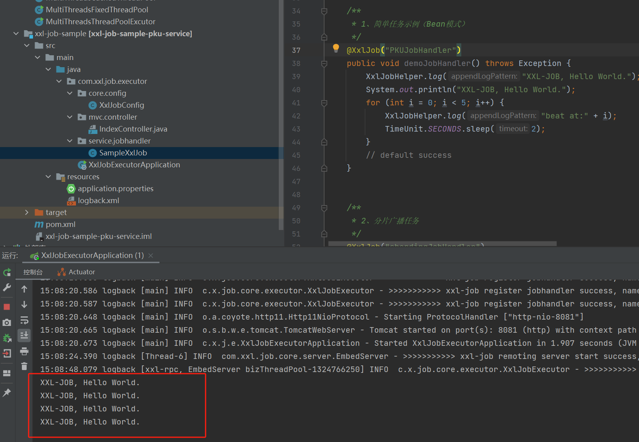Switch to the Actuator tab
Image resolution: width=639 pixels, height=442 pixels.
point(76,272)
